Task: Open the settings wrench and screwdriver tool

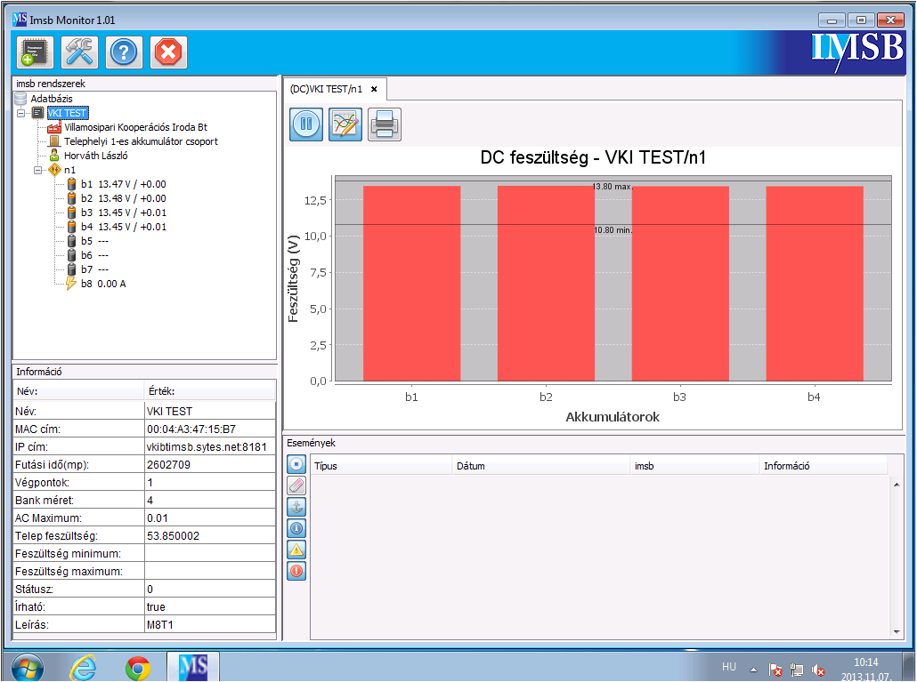Action: 79,52
